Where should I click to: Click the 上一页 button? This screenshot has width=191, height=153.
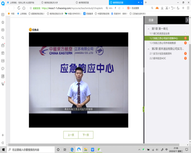71,135
